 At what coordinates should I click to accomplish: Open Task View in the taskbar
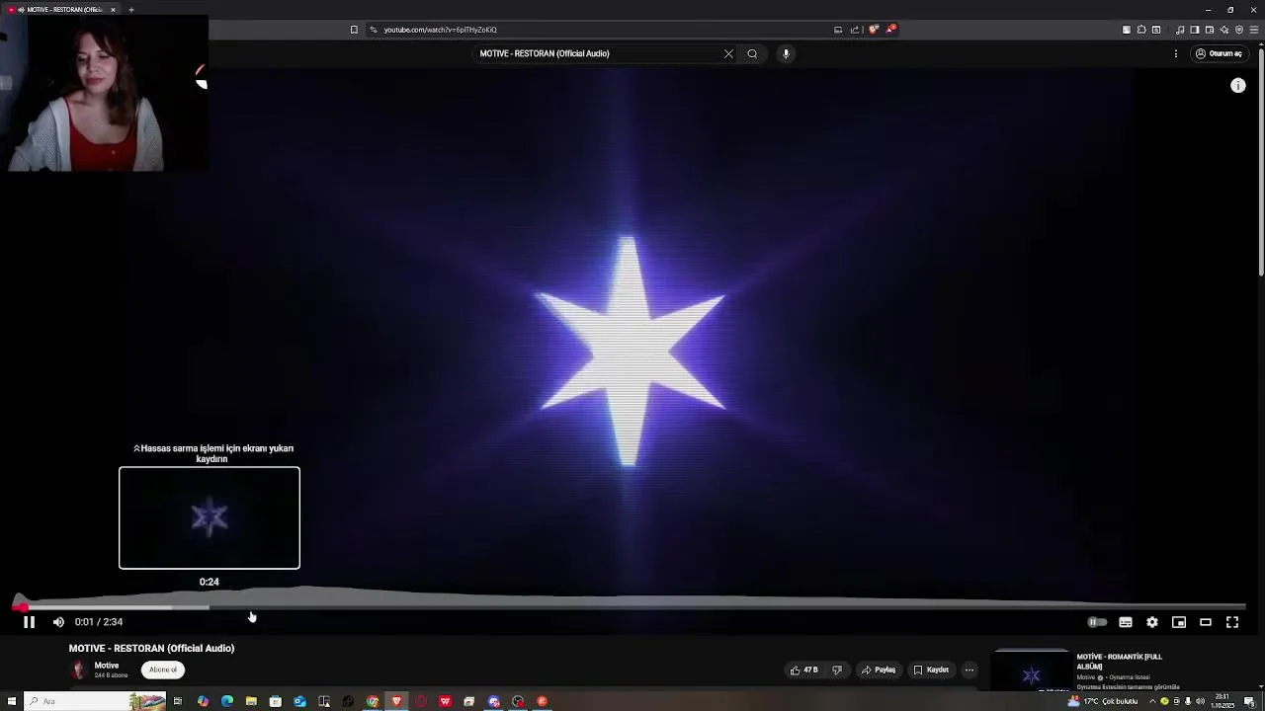pyautogui.click(x=178, y=702)
